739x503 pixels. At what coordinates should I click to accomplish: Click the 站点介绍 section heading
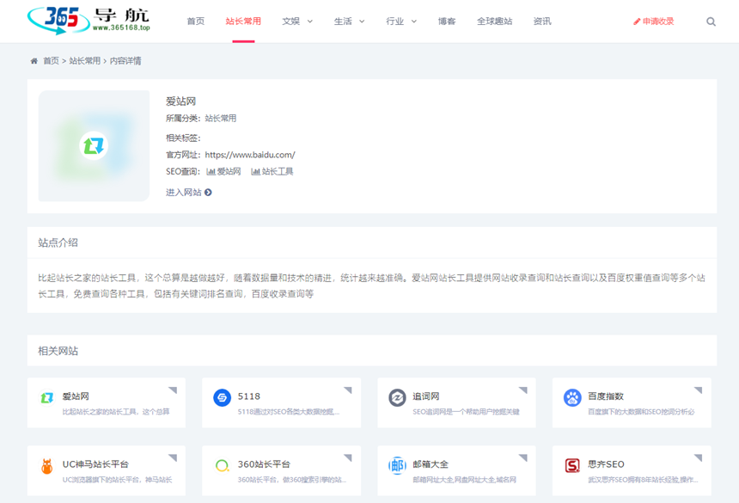[58, 242]
